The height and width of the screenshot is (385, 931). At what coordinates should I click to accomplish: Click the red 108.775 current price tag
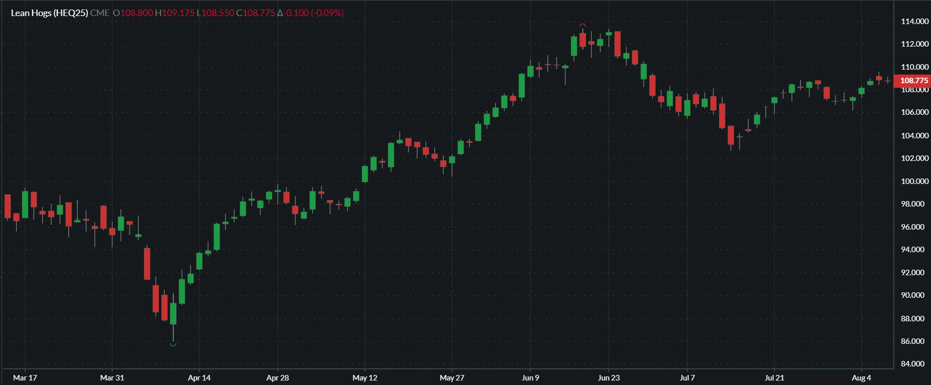coord(913,81)
